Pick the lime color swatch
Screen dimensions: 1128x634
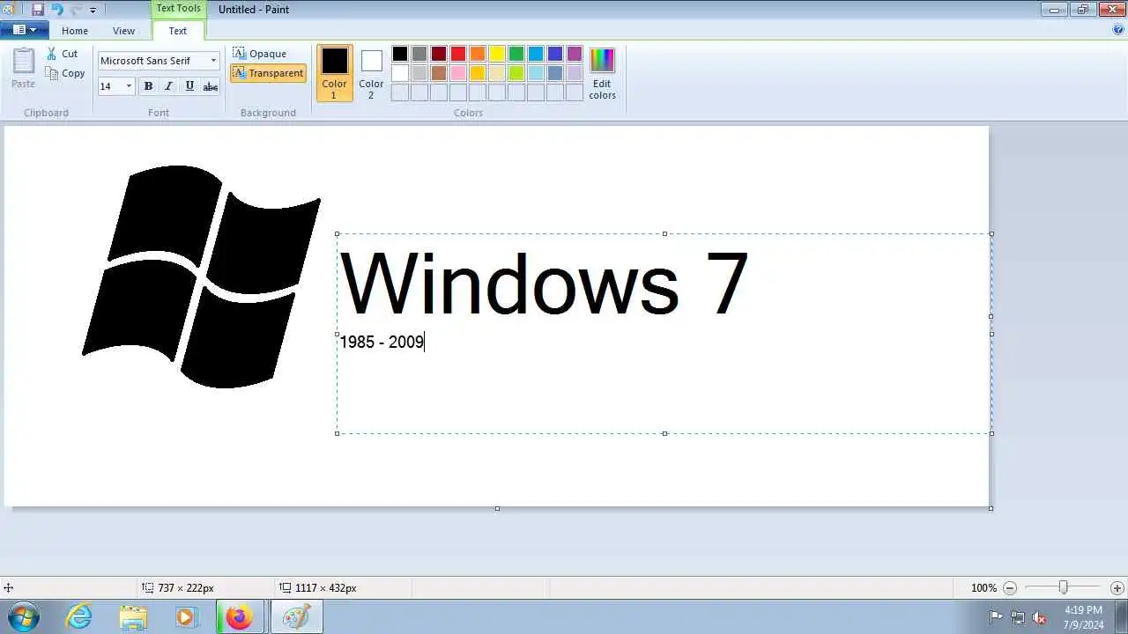tap(516, 73)
